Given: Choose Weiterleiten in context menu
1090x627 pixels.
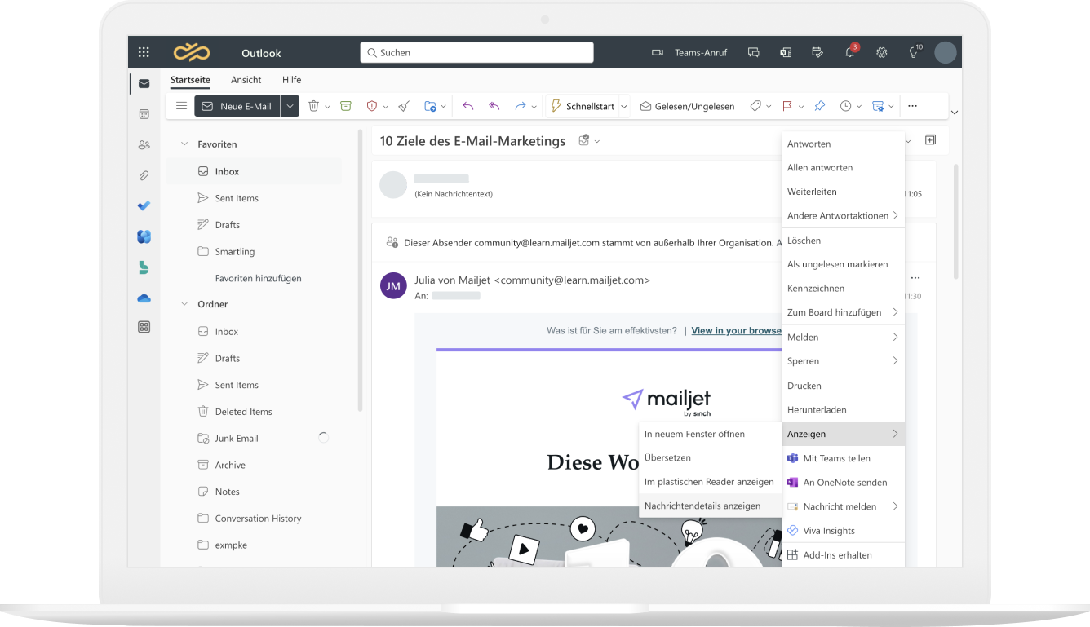Looking at the screenshot, I should [843, 192].
